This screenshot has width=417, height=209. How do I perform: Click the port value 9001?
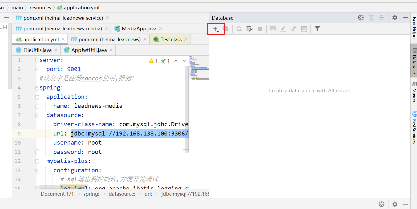pyautogui.click(x=74, y=69)
